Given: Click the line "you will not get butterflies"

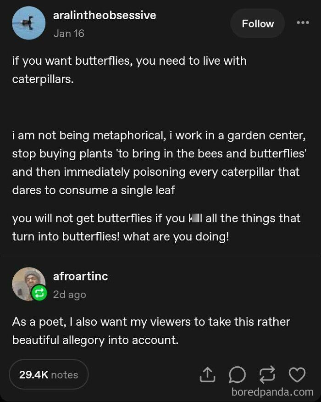Looking at the screenshot, I should tap(156, 218).
